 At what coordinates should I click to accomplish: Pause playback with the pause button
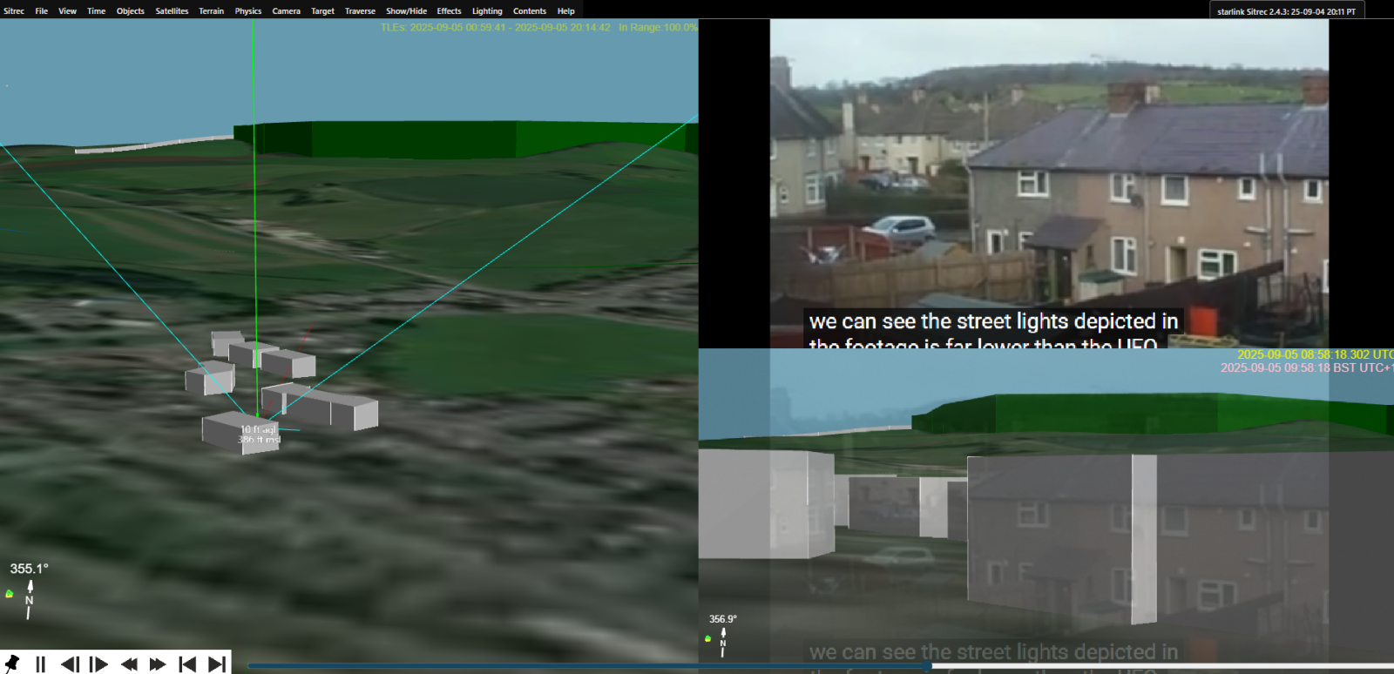[40, 664]
